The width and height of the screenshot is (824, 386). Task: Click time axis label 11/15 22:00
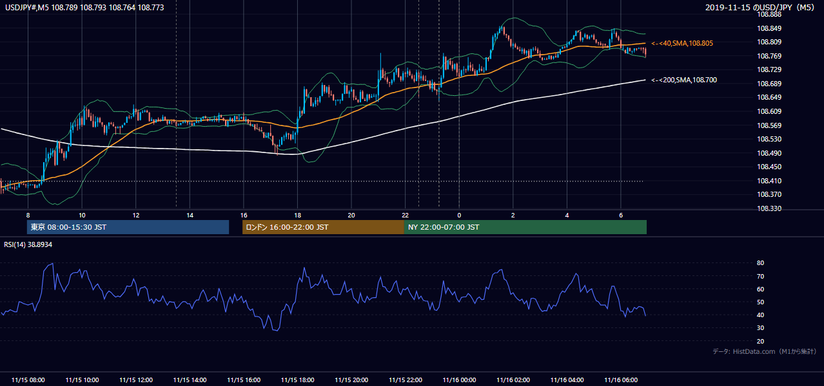(405, 380)
